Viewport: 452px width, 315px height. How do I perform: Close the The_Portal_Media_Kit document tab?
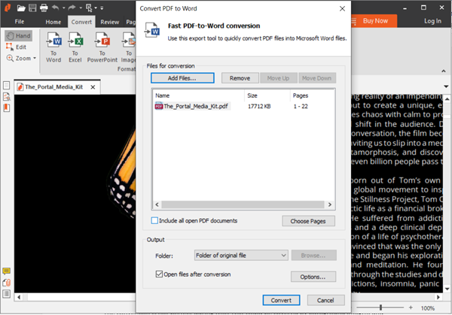(x=93, y=87)
